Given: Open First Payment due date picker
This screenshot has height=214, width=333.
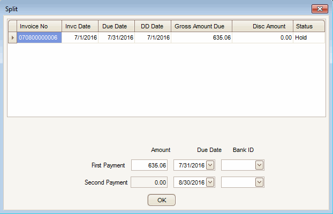Looking at the screenshot, I should pyautogui.click(x=210, y=165).
